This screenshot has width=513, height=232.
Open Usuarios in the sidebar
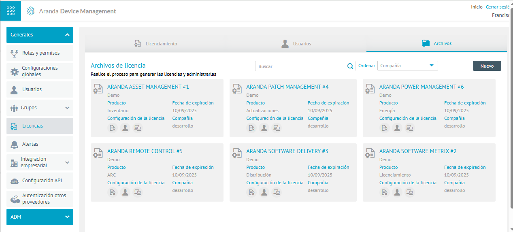tap(40, 89)
